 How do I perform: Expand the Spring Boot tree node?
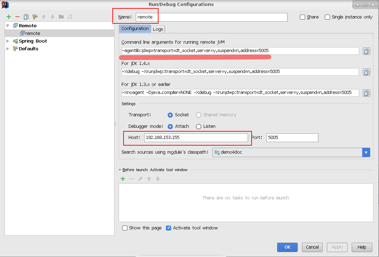tap(8, 41)
